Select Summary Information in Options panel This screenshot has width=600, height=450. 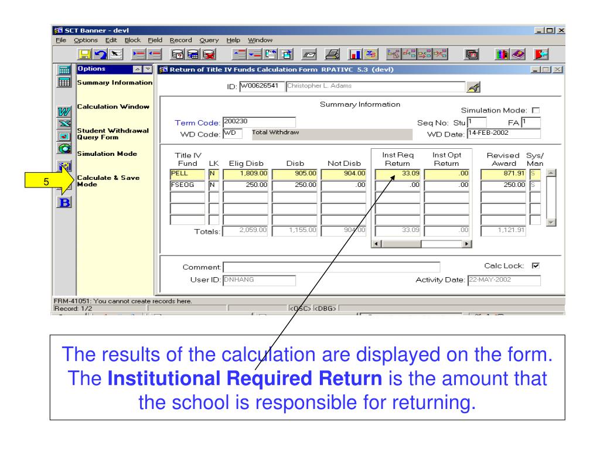(115, 83)
